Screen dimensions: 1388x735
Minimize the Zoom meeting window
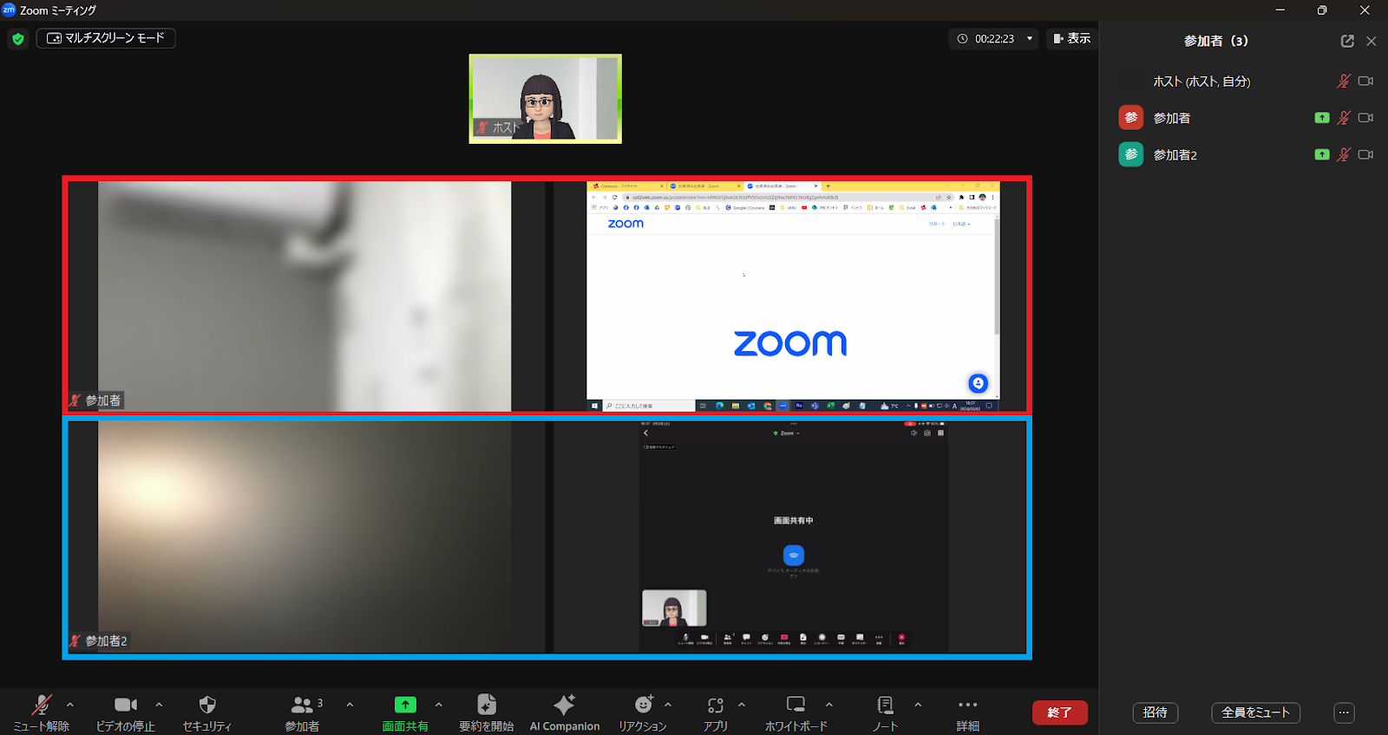(1280, 10)
